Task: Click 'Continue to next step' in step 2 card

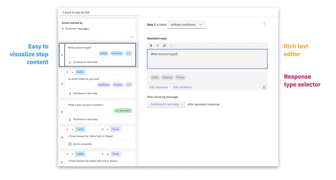Action: point(85,93)
